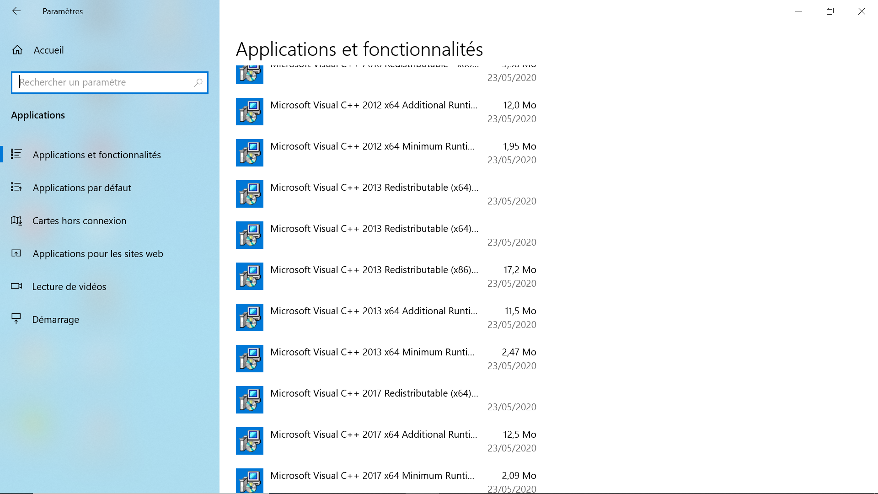The height and width of the screenshot is (494, 878).
Task: Click the search magnifier icon
Action: 198,83
